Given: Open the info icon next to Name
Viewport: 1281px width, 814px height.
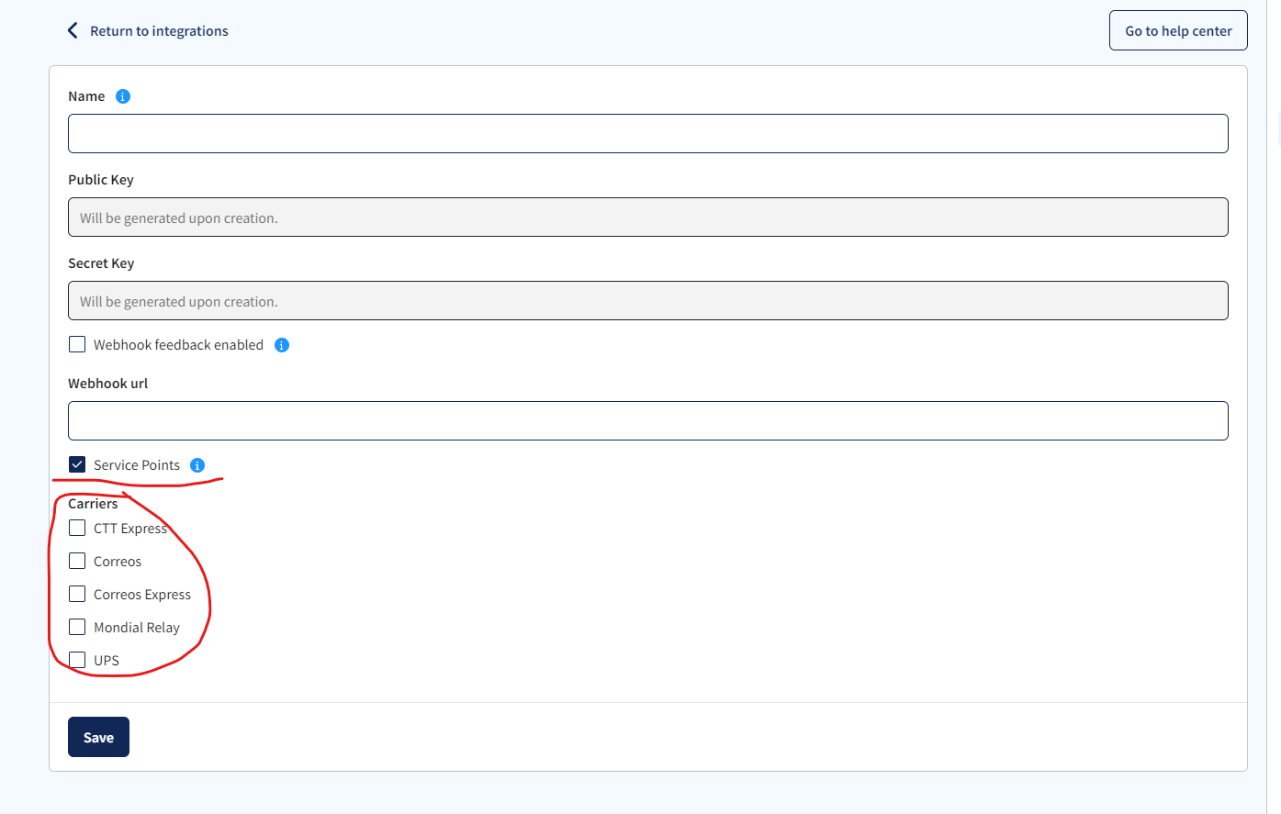Looking at the screenshot, I should pos(123,96).
